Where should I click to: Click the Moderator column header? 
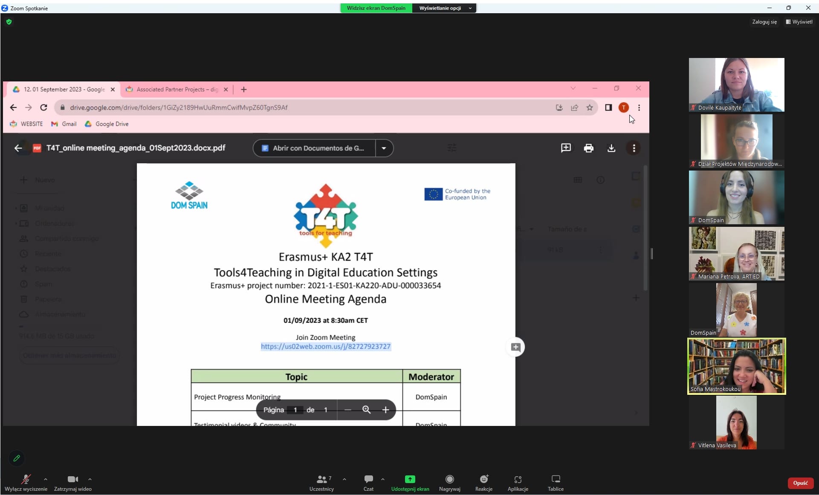(431, 376)
